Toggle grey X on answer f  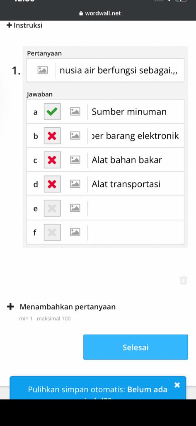(x=52, y=232)
